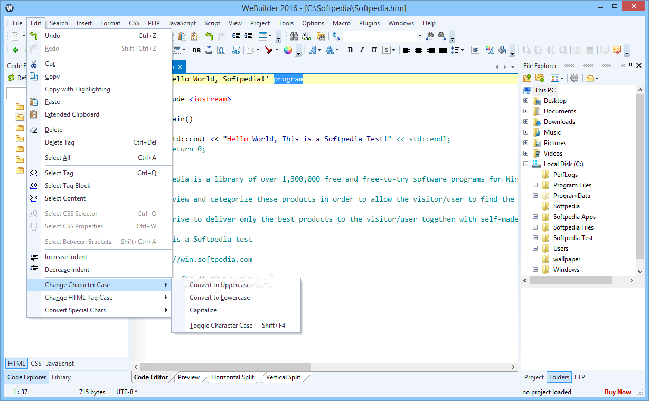Center align text using toolbar
This screenshot has height=401, width=649.
[x=419, y=50]
